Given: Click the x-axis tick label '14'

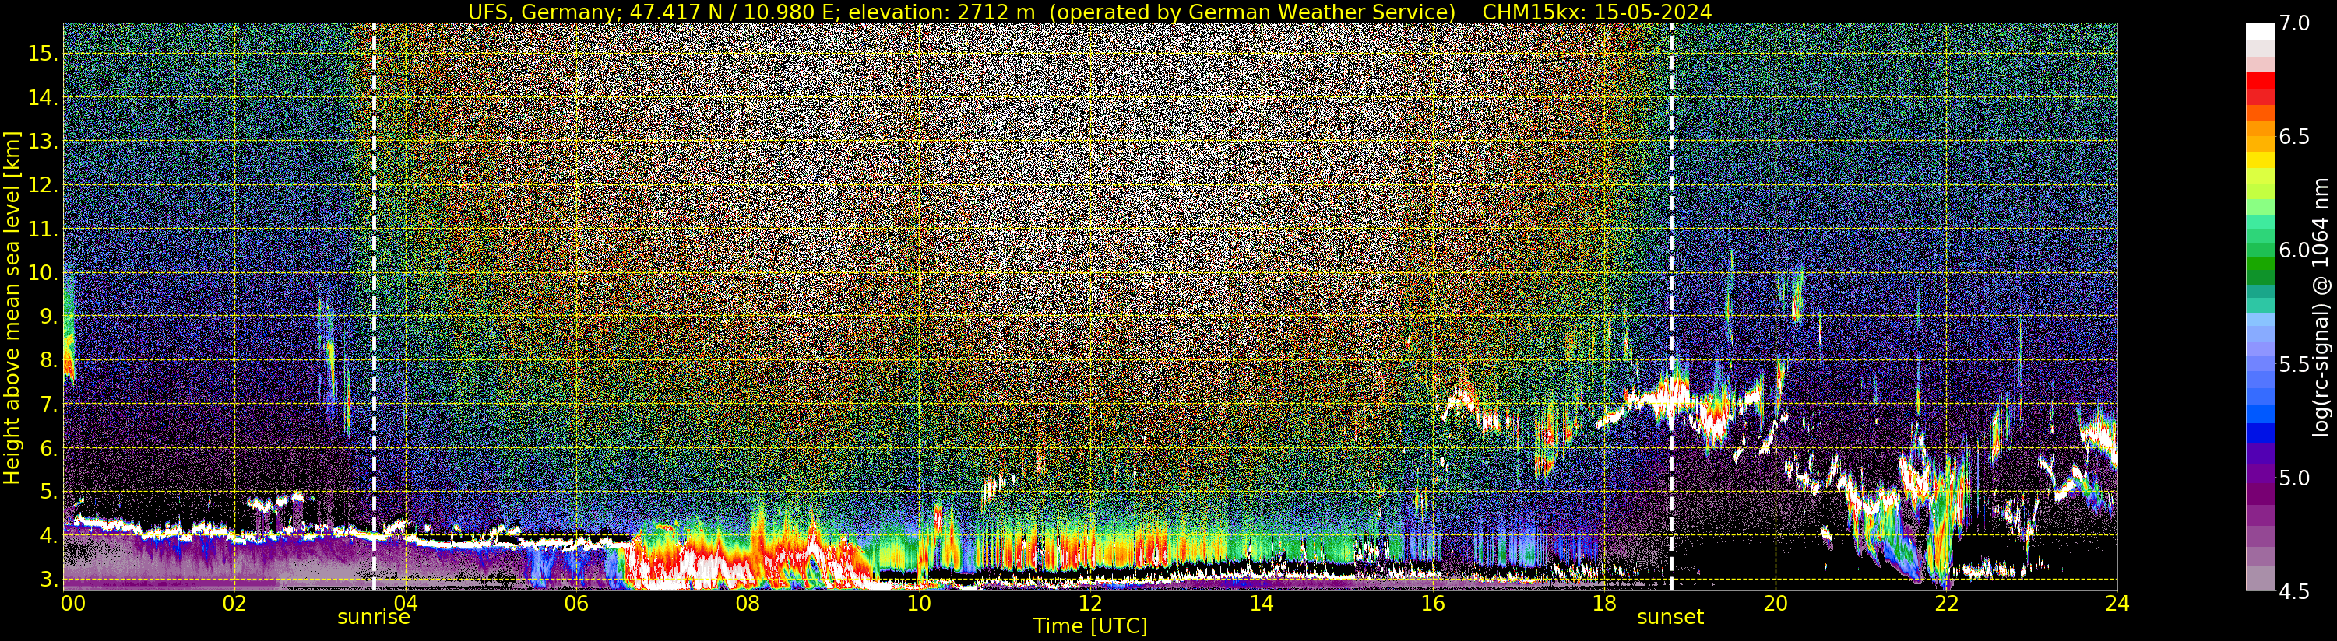Looking at the screenshot, I should click(x=1261, y=604).
